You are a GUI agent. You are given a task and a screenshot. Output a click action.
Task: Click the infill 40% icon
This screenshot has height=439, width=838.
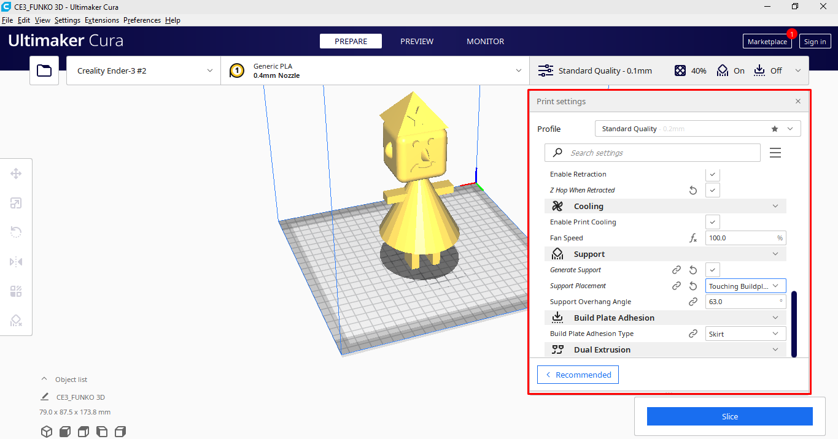click(680, 71)
